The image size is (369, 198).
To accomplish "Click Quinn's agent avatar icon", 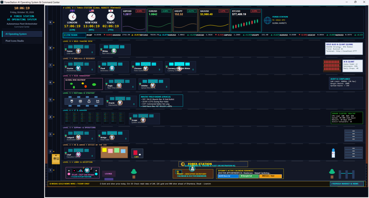I will click(78, 51).
